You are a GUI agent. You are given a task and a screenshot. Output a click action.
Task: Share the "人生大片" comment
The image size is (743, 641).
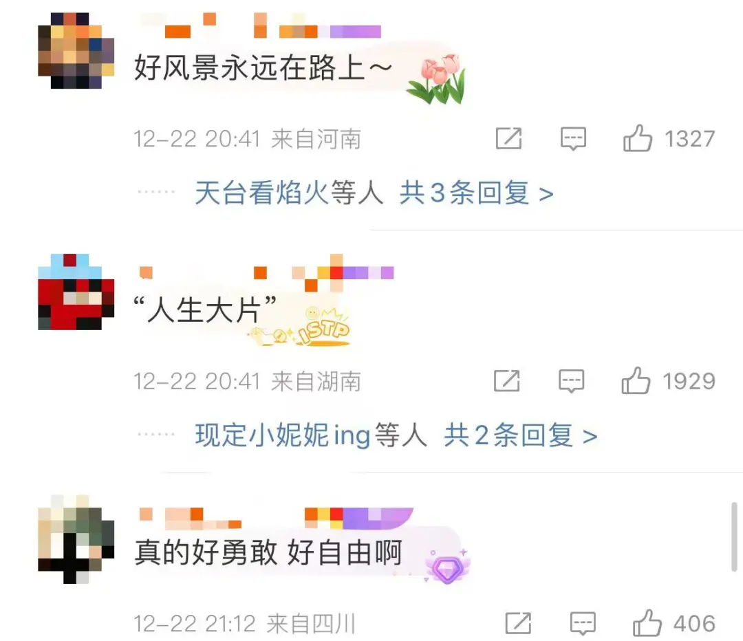pyautogui.click(x=506, y=381)
